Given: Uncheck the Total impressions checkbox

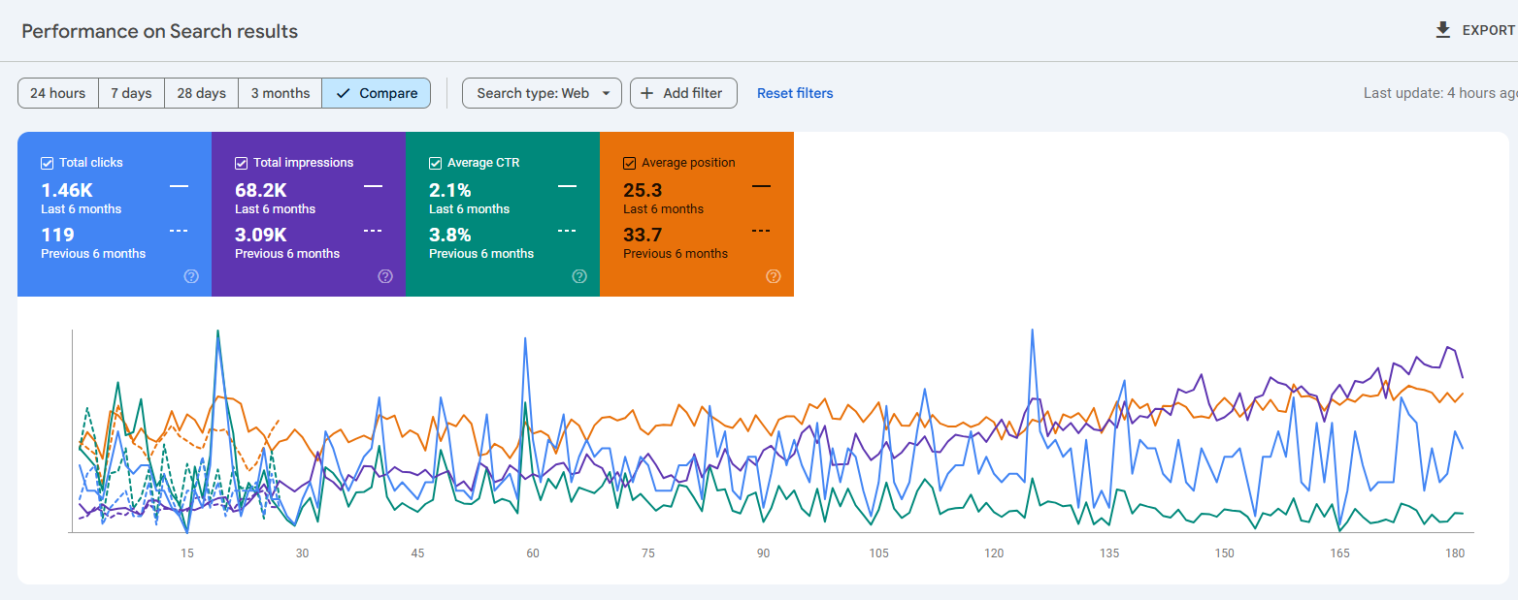Looking at the screenshot, I should [x=242, y=163].
